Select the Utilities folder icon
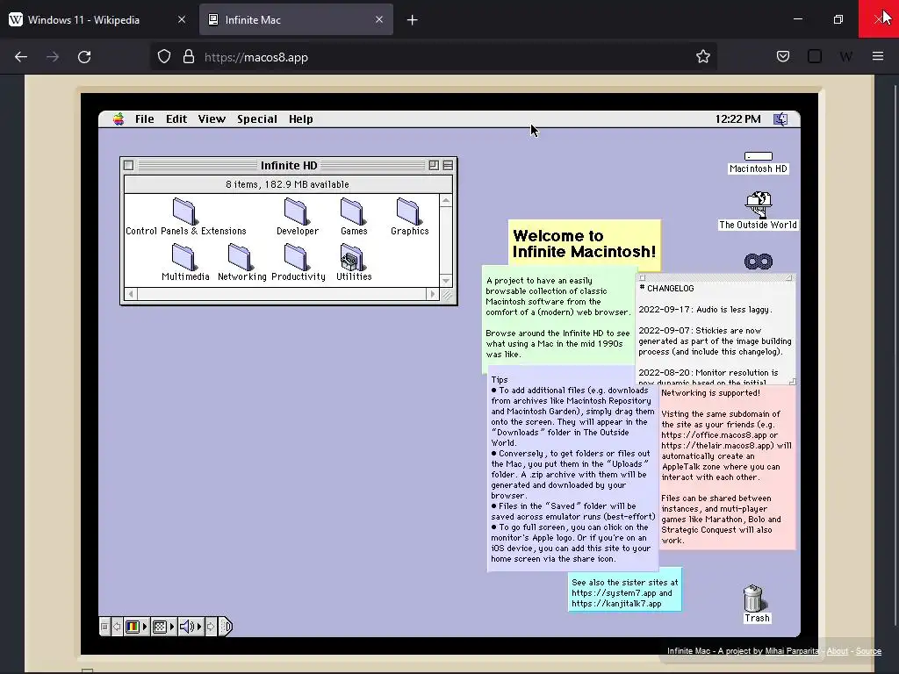Screen dimensions: 899x674 pyautogui.click(x=352, y=257)
